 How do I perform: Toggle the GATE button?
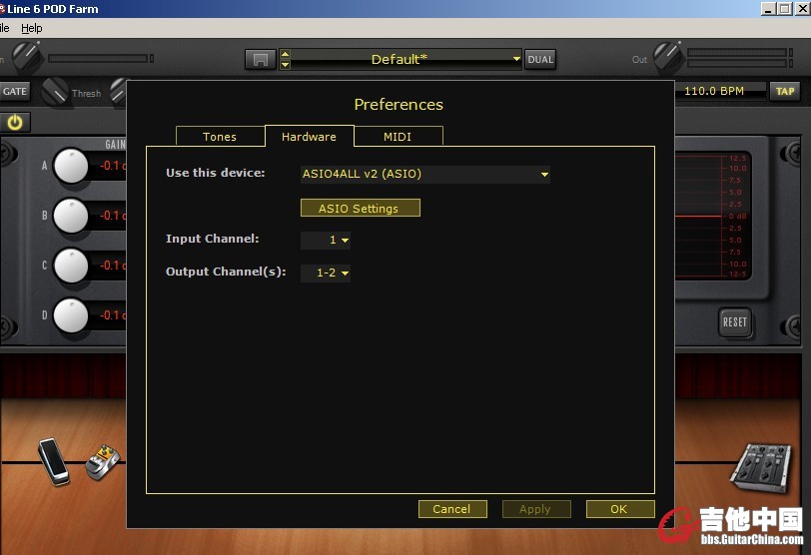(14, 92)
